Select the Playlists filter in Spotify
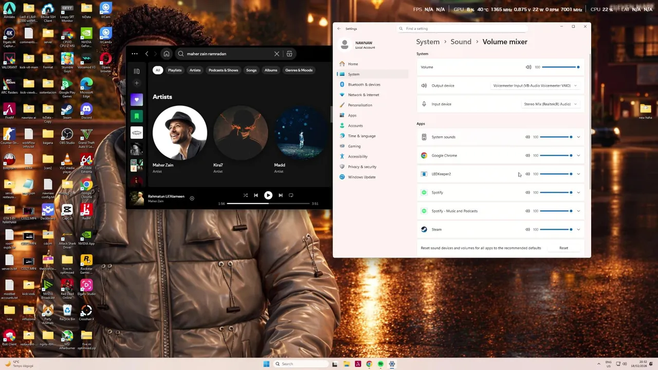Screen dimensions: 658x370 [x=175, y=70]
